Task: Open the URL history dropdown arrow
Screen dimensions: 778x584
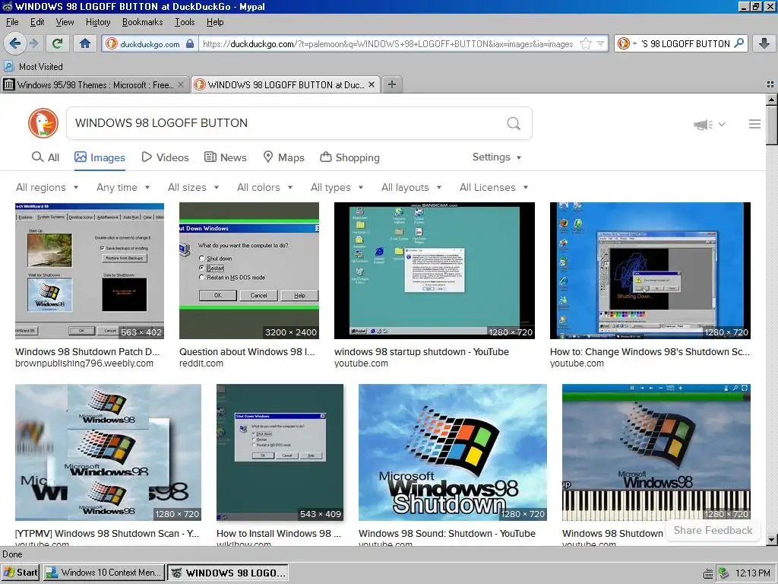Action: [600, 43]
